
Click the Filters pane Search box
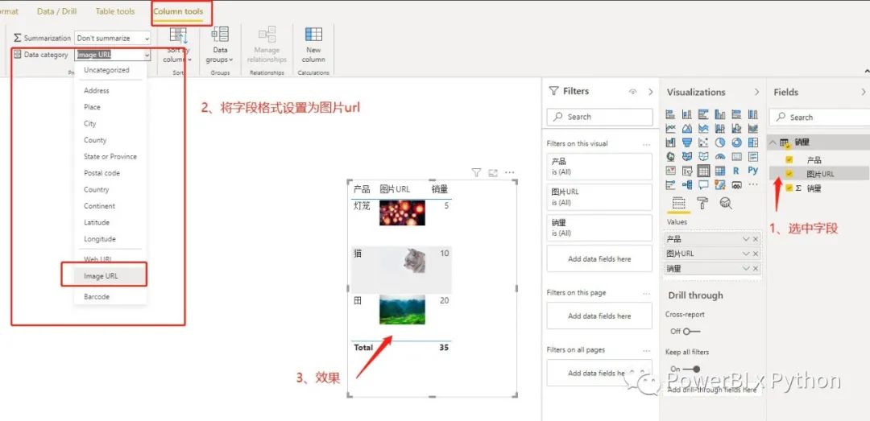tap(600, 117)
